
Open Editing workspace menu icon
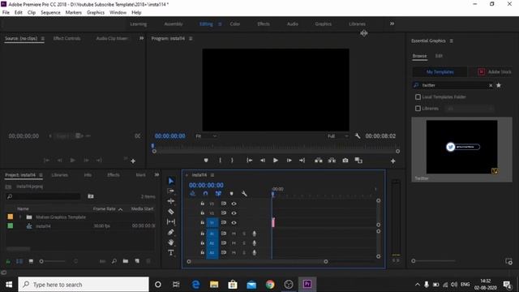(x=220, y=24)
